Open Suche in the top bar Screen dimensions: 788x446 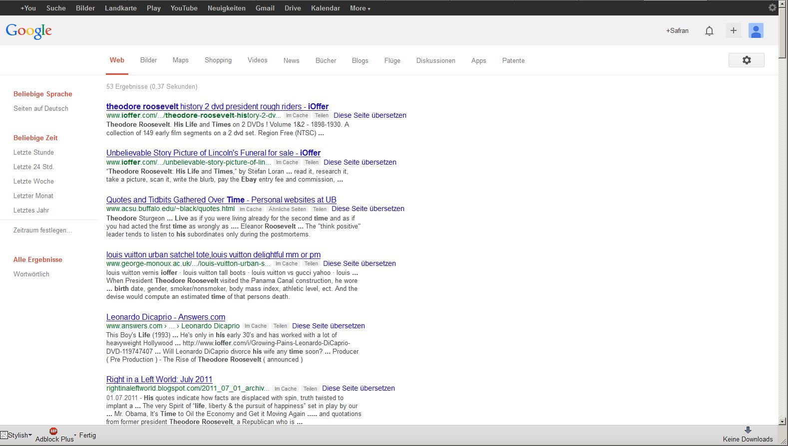pos(56,8)
